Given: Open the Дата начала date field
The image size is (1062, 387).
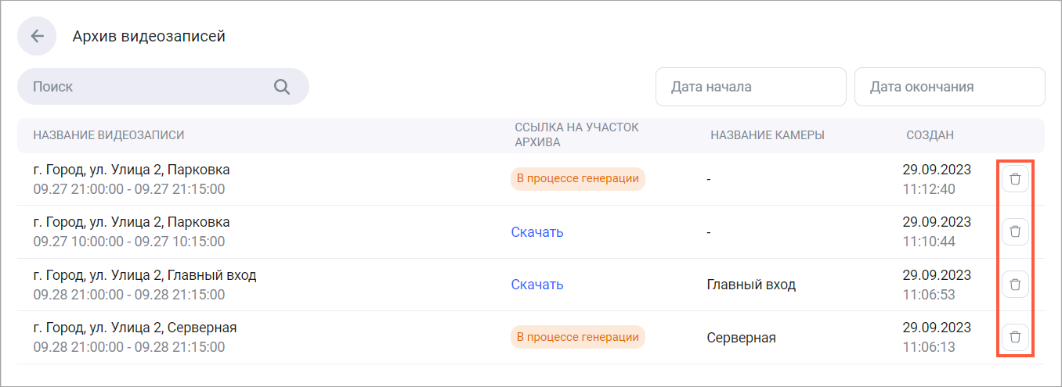Looking at the screenshot, I should 750,87.
